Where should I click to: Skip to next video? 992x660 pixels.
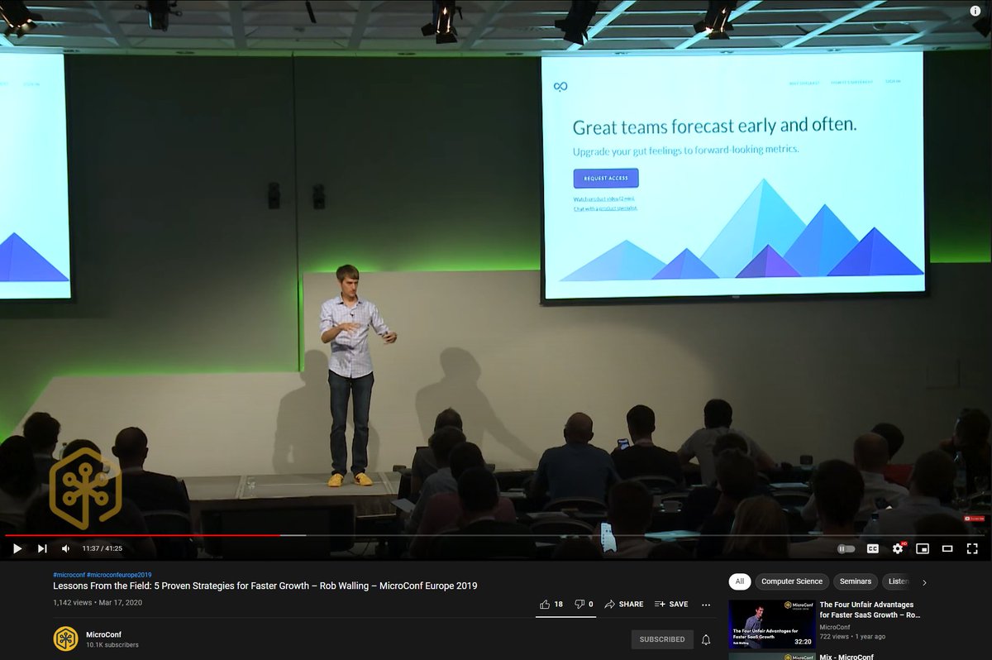coord(42,548)
